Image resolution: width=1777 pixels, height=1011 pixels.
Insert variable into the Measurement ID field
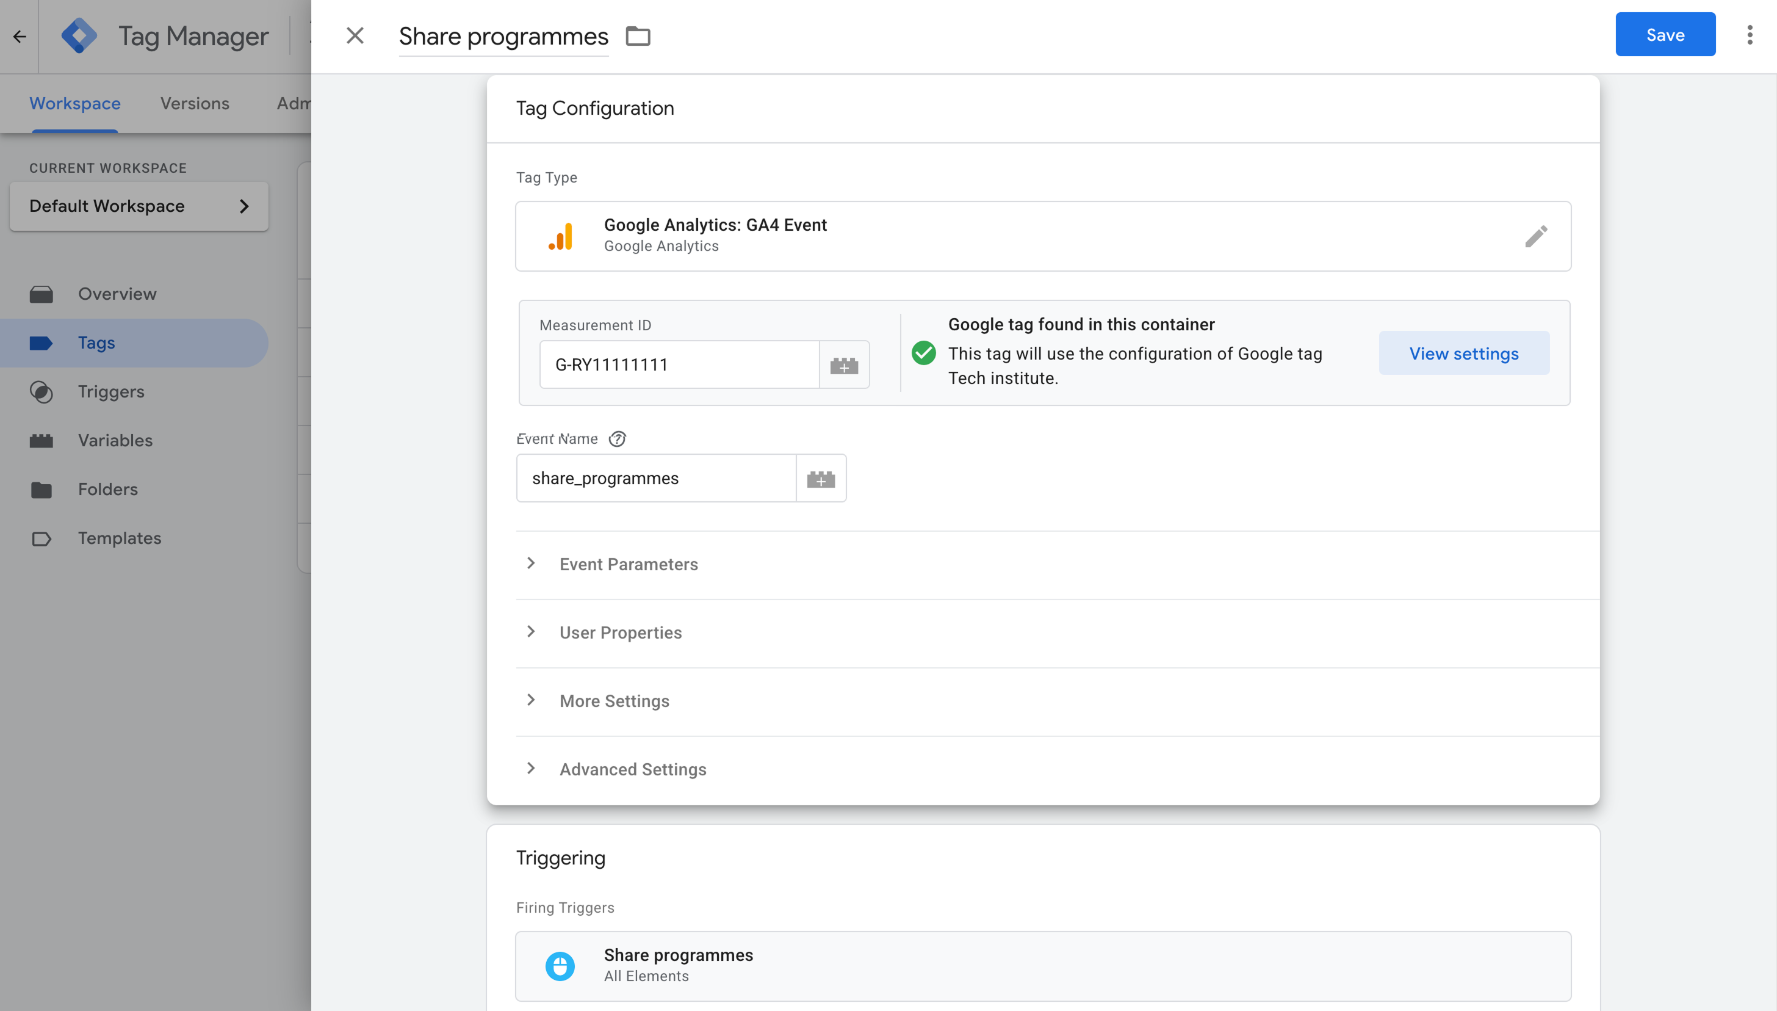844,364
